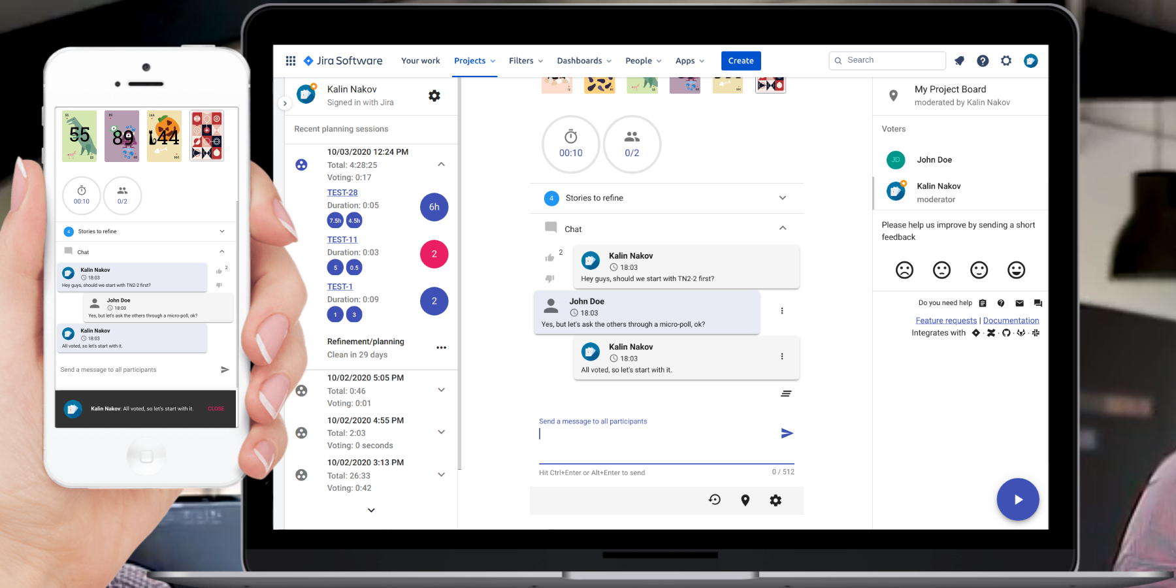Open the Documentation link
Image resolution: width=1176 pixels, height=588 pixels.
(1011, 321)
